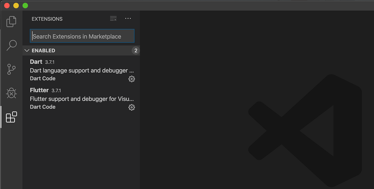This screenshot has width=374, height=189.
Task: Select the Extensions view icon in activity bar
Action: [x=11, y=117]
